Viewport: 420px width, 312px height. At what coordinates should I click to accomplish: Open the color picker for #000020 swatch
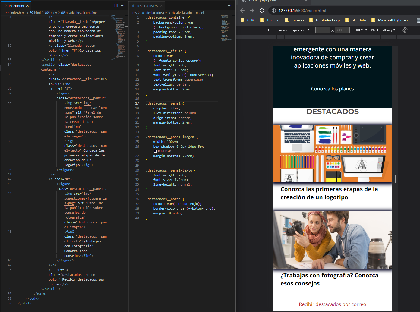tap(155, 151)
